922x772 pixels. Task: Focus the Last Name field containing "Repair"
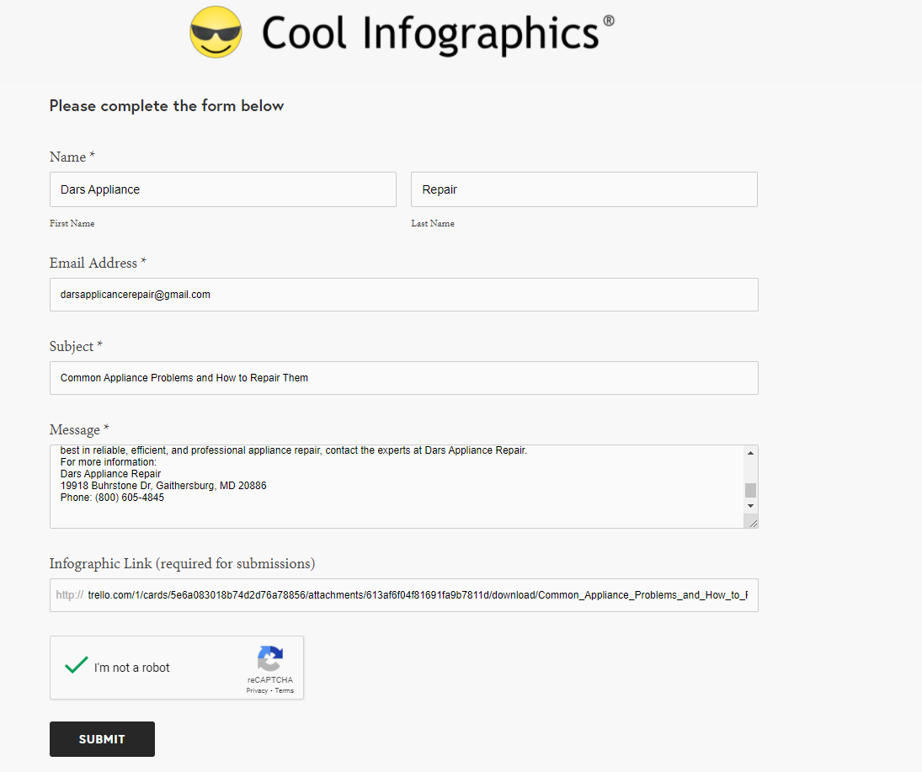click(584, 189)
